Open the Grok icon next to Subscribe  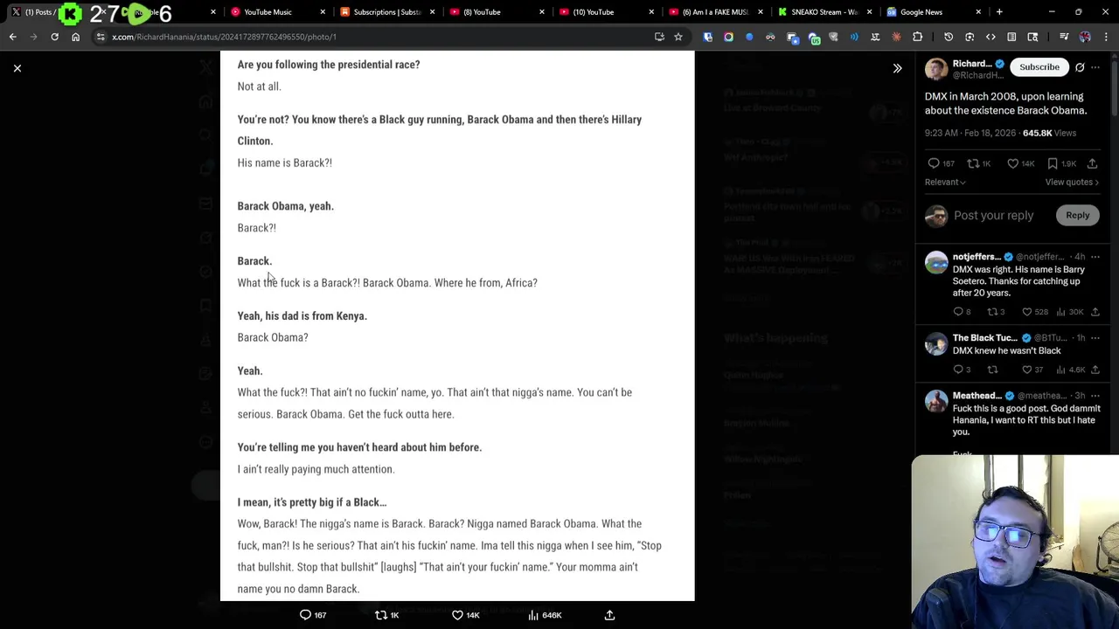tap(1080, 67)
